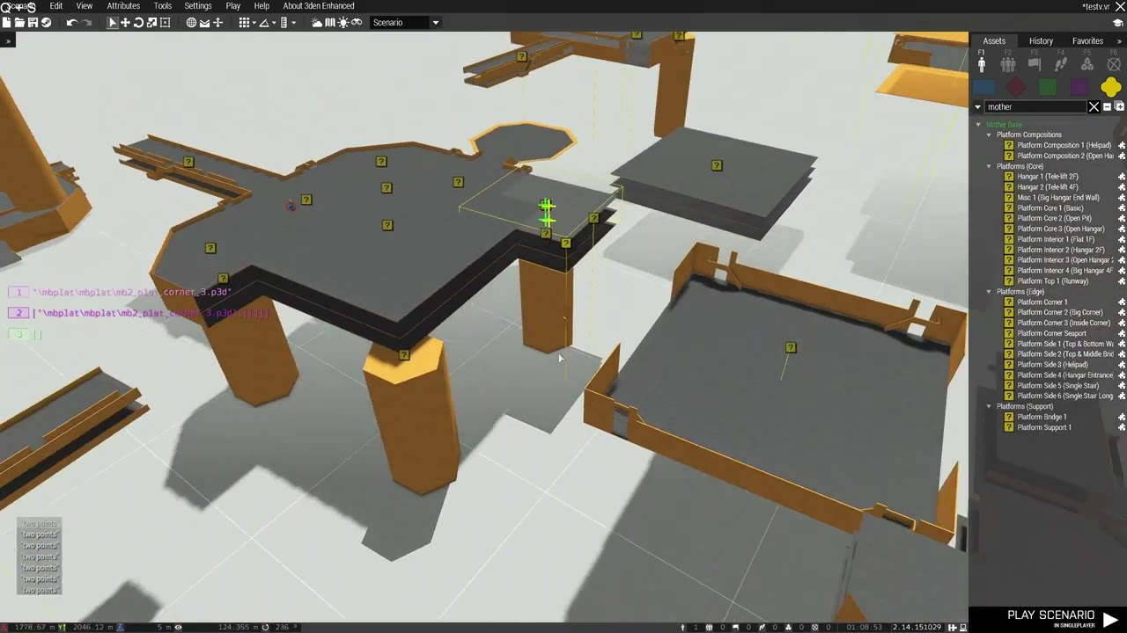Open the weather settings cloud icon

pos(317,23)
